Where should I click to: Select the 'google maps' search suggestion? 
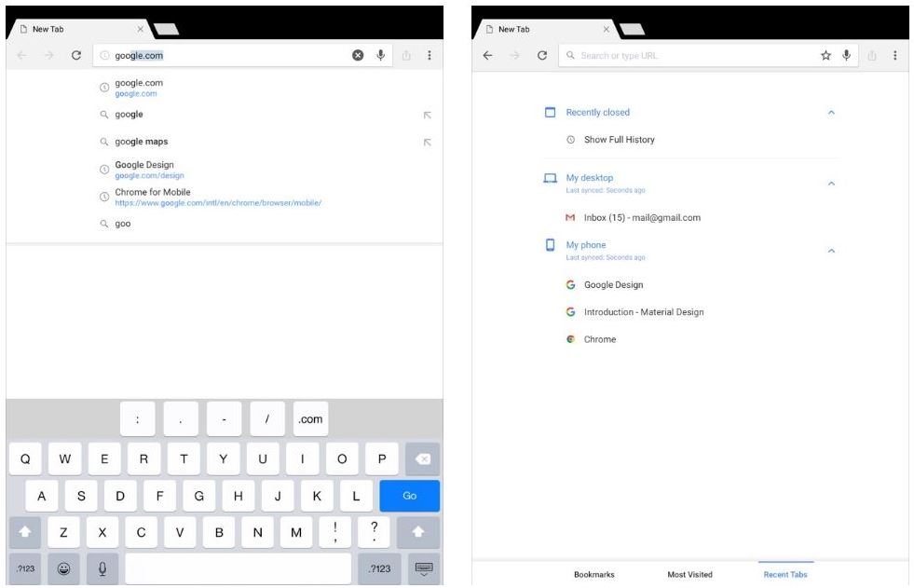click(225, 142)
